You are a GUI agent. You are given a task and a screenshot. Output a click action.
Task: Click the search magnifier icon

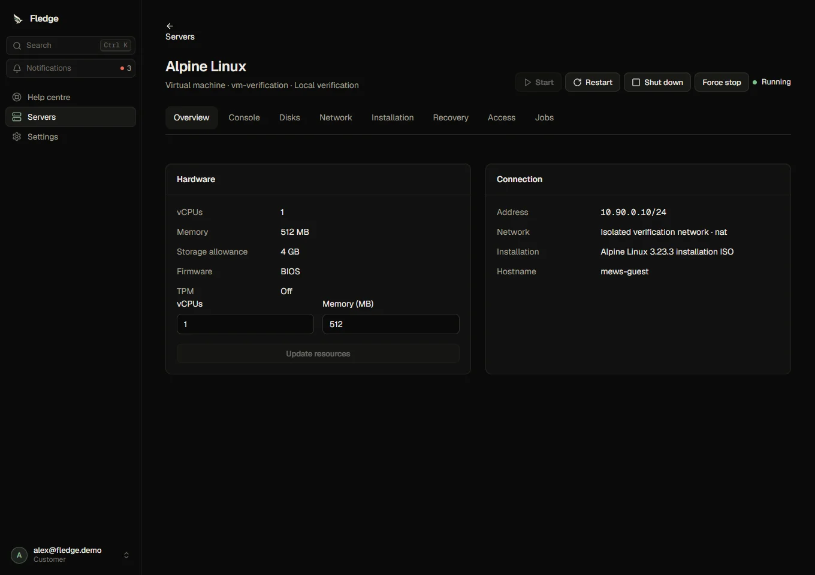pos(17,46)
